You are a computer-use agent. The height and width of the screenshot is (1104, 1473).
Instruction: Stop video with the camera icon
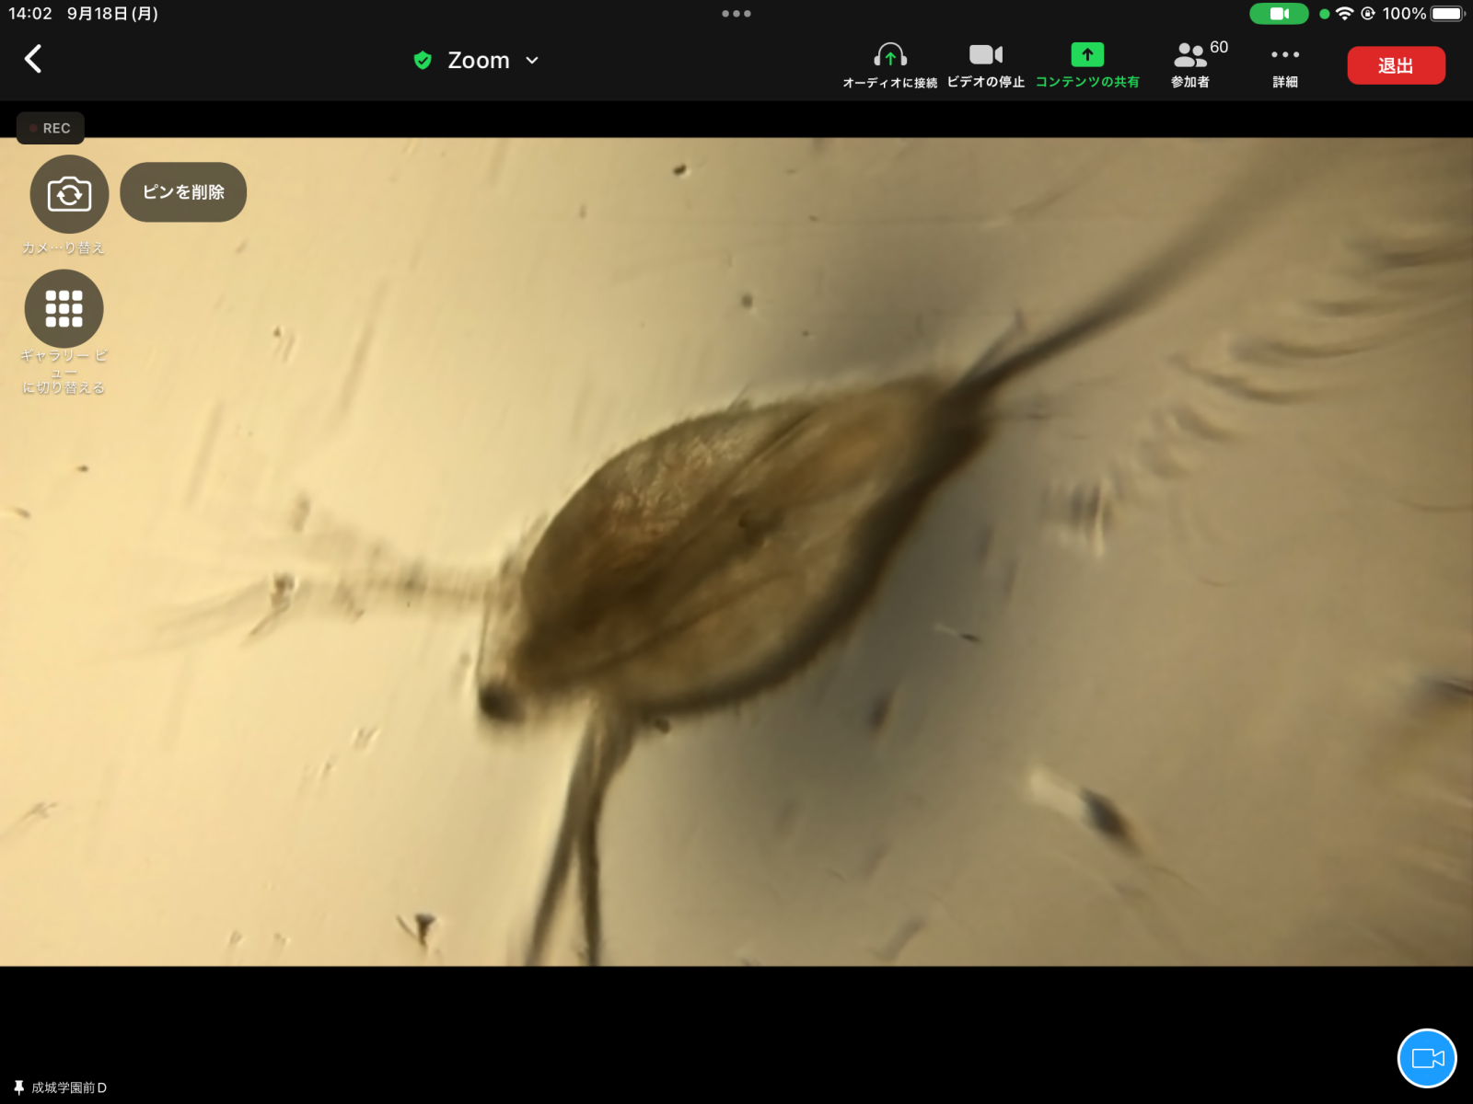pyautogui.click(x=985, y=55)
